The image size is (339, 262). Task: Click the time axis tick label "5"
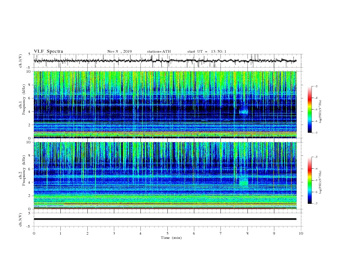[167, 233]
